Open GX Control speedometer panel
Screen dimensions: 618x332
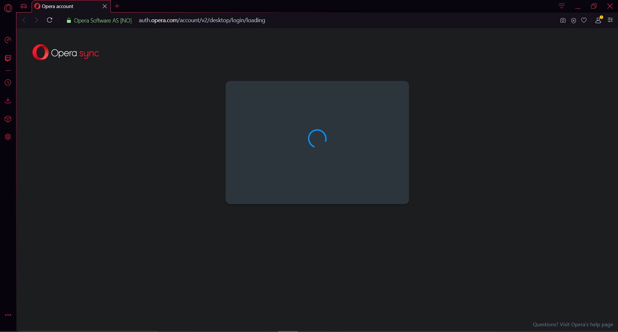(x=8, y=40)
